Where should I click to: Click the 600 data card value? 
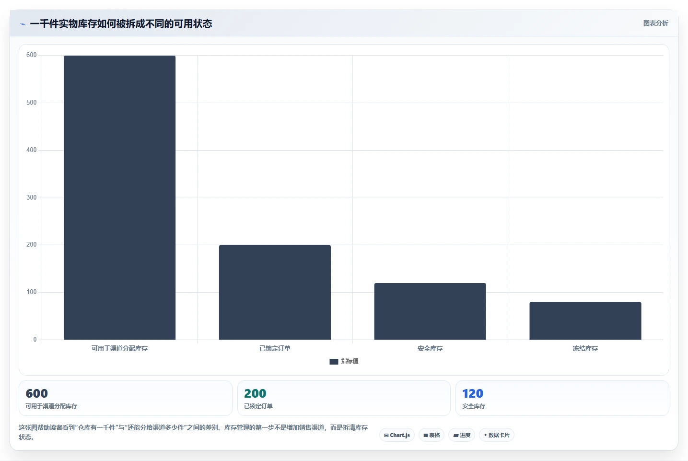37,394
